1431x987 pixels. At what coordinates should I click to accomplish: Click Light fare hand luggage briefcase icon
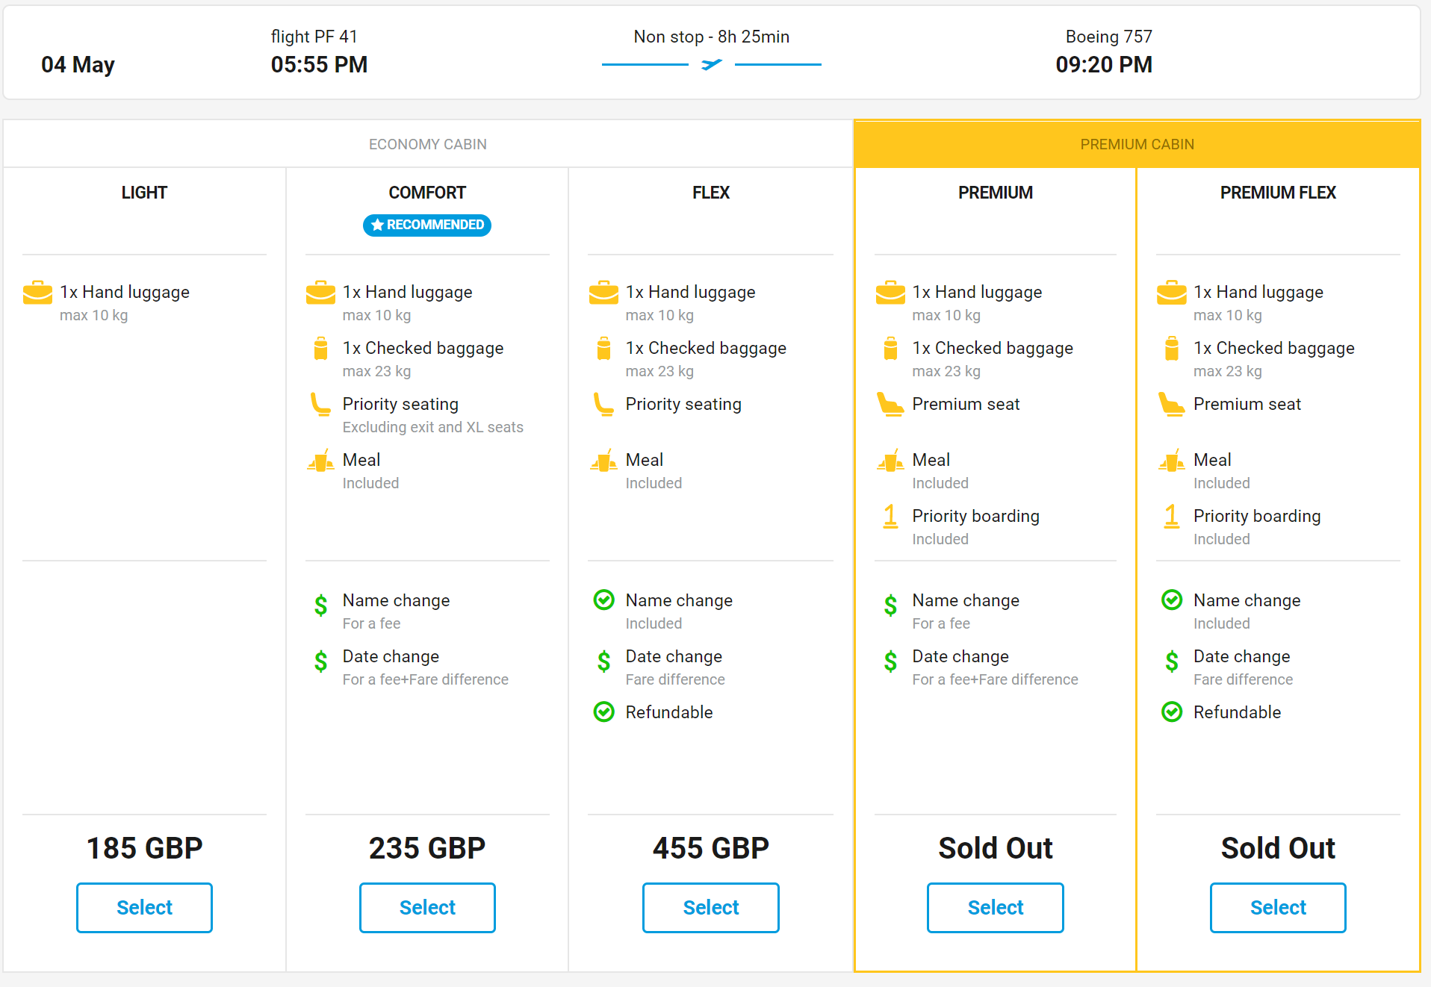click(x=37, y=293)
